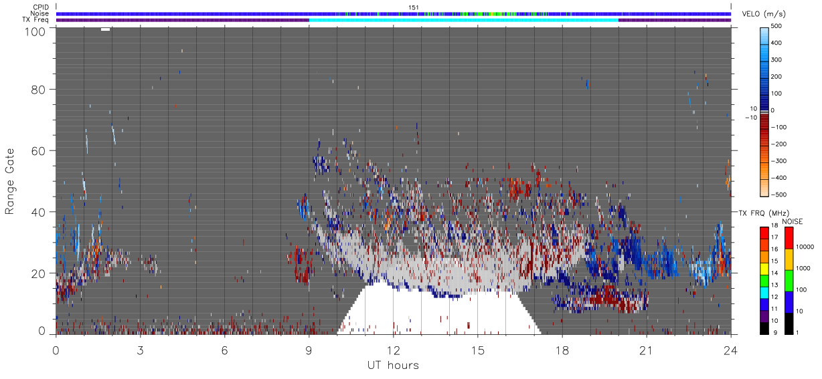Click the NOISE legend title
Screen dimensions: 822x379
793,221
